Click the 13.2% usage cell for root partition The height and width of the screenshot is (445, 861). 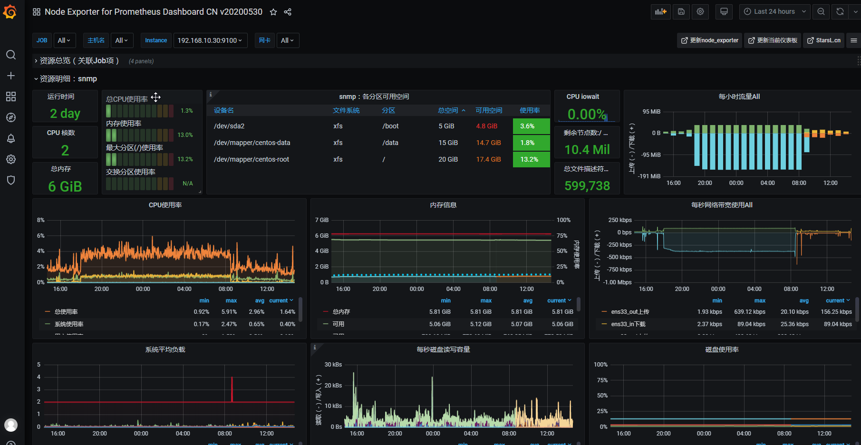(x=531, y=159)
